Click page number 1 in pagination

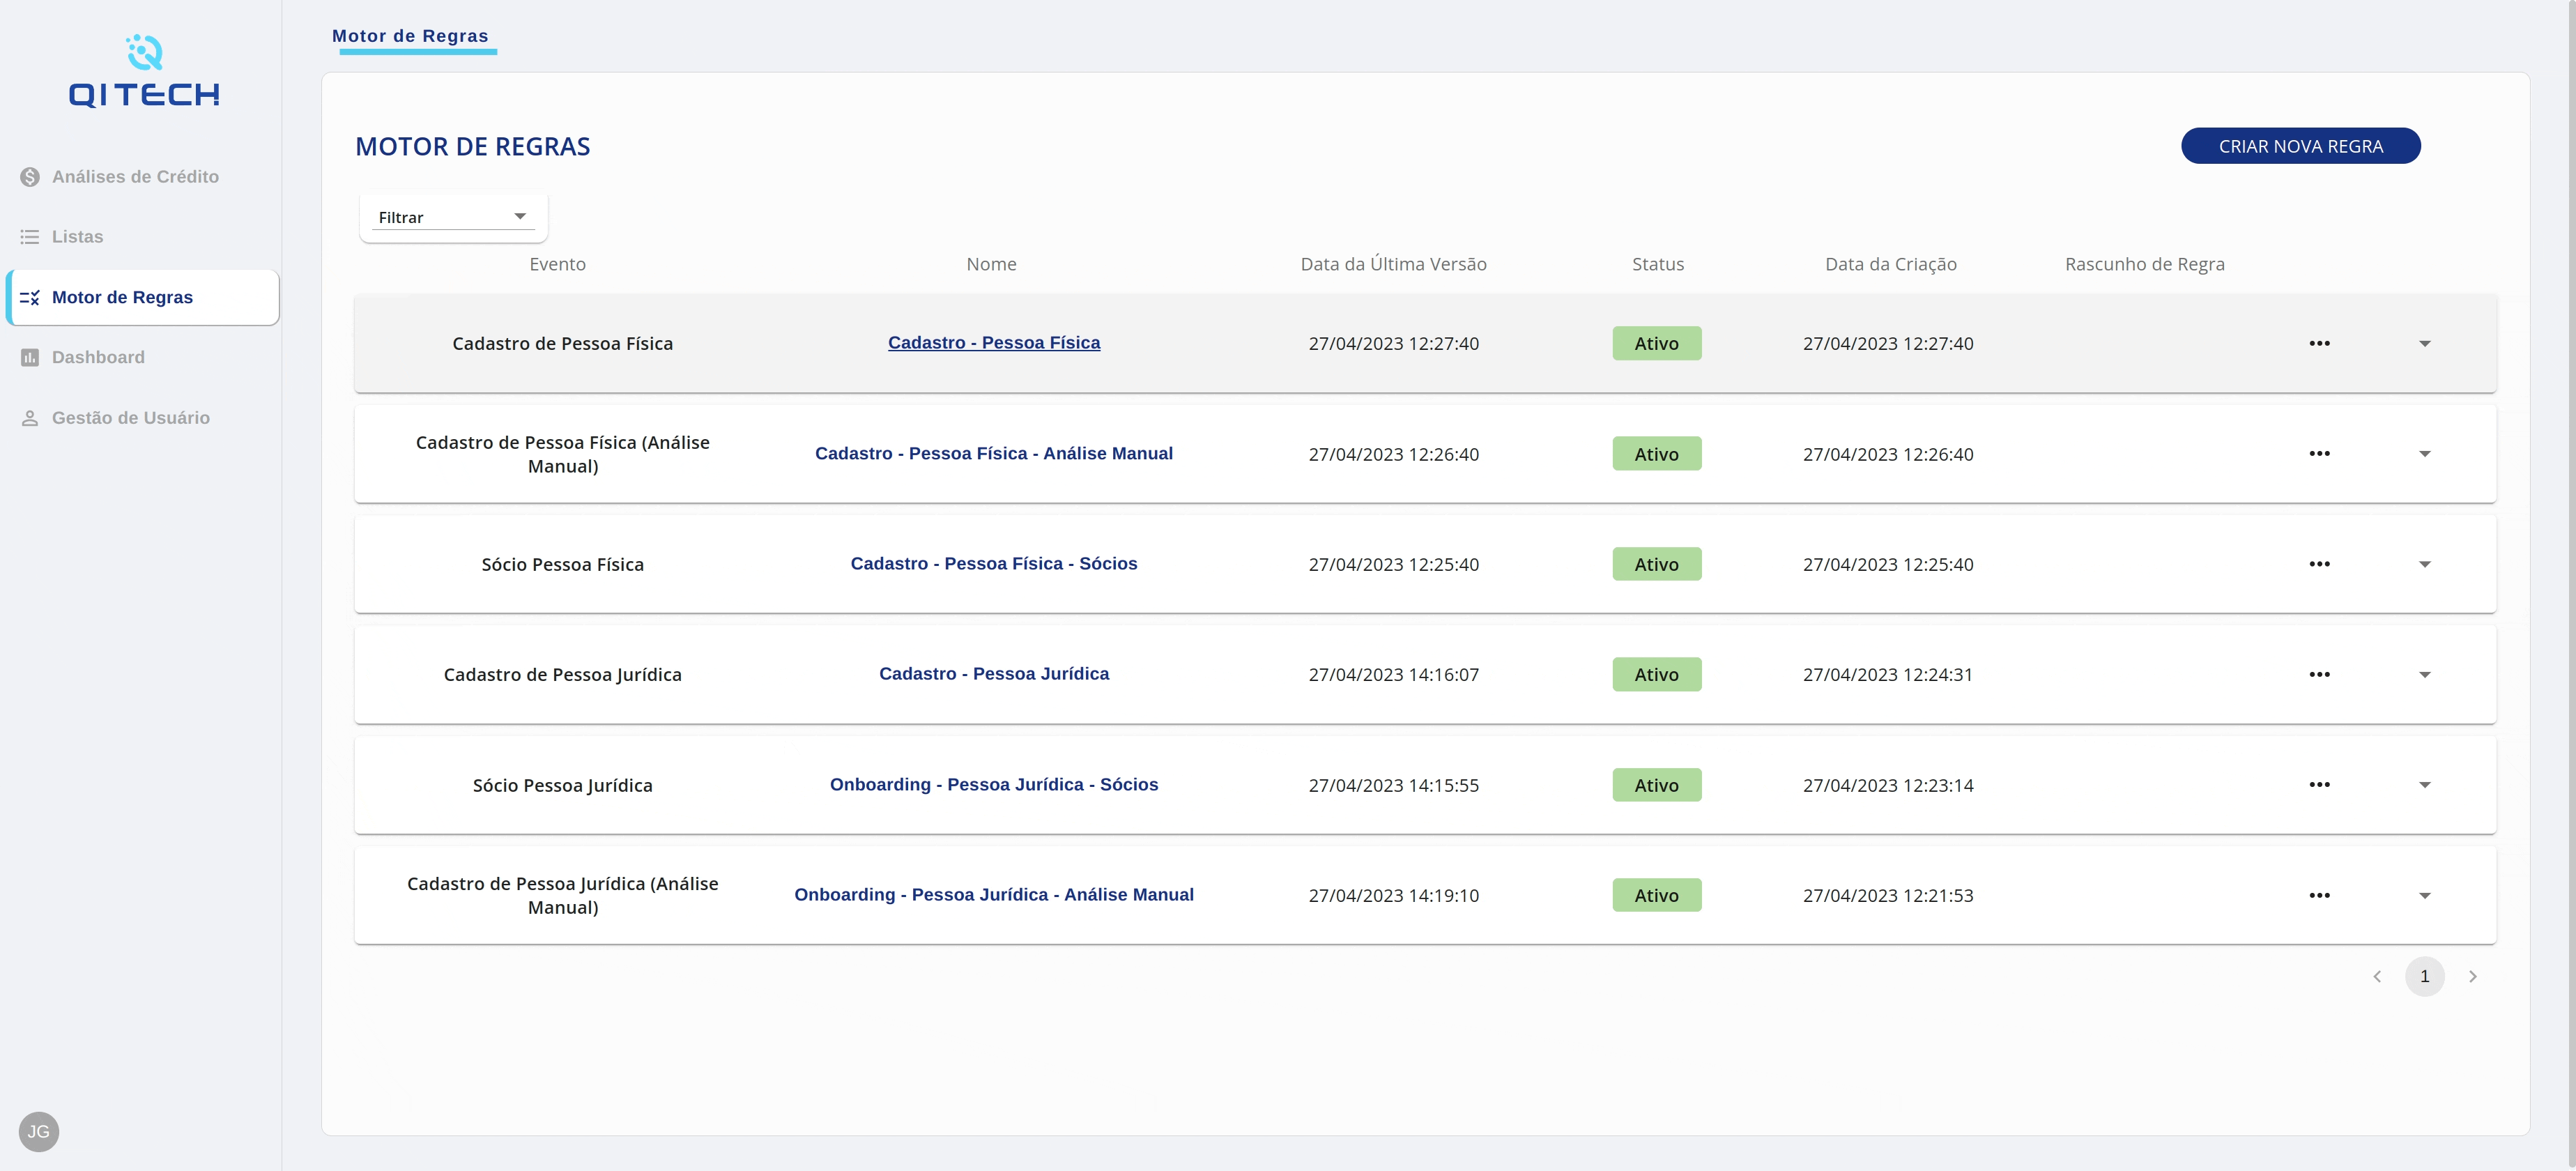click(2424, 977)
